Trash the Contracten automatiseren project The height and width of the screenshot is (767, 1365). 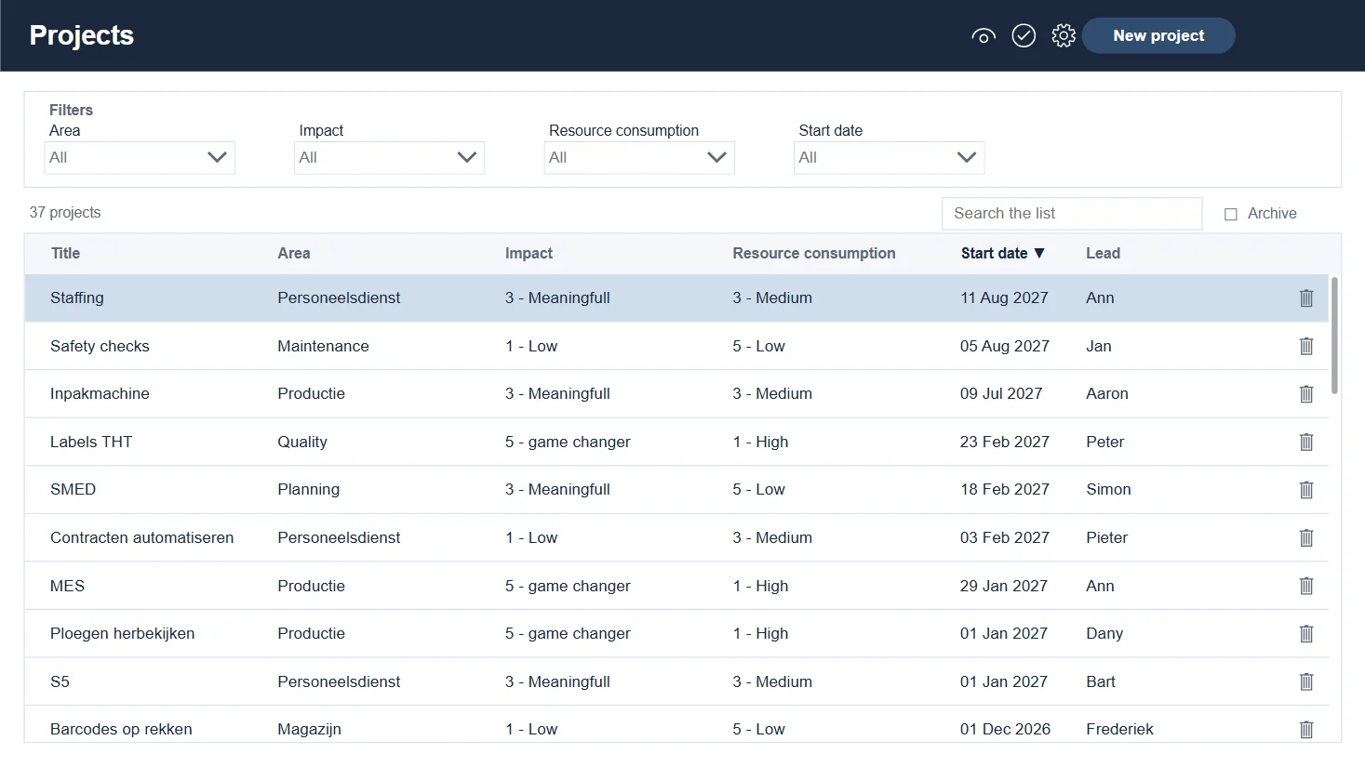(x=1306, y=538)
